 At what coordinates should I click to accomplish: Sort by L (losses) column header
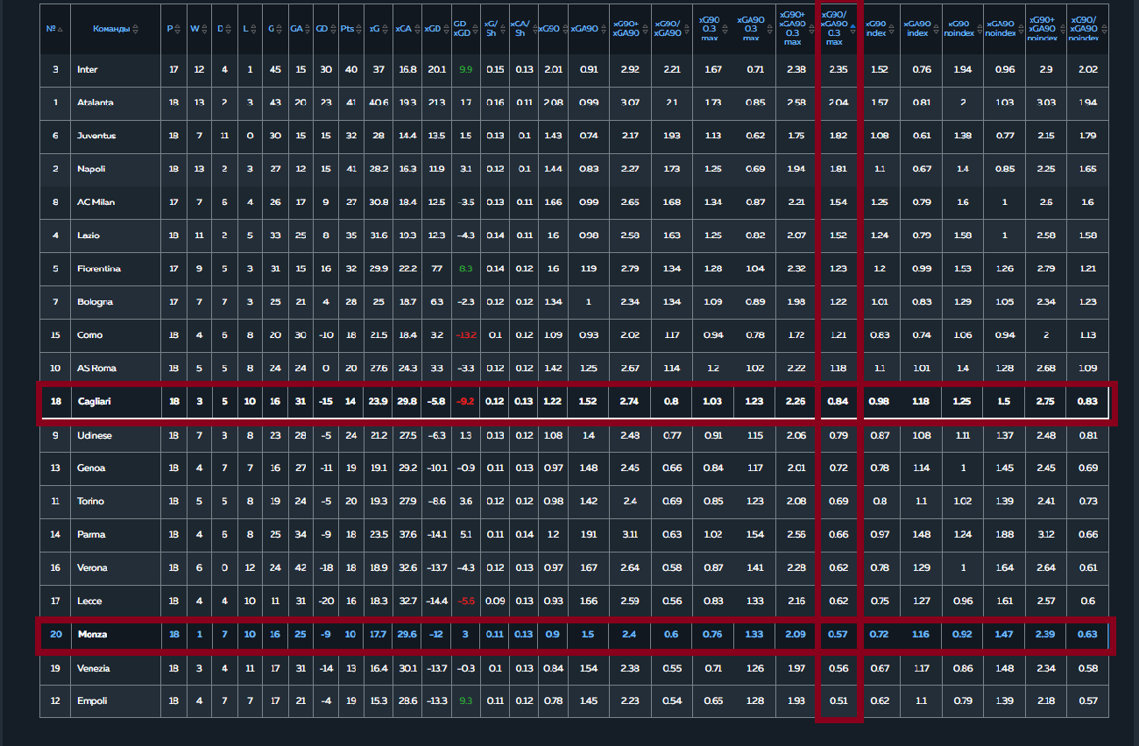[x=249, y=29]
